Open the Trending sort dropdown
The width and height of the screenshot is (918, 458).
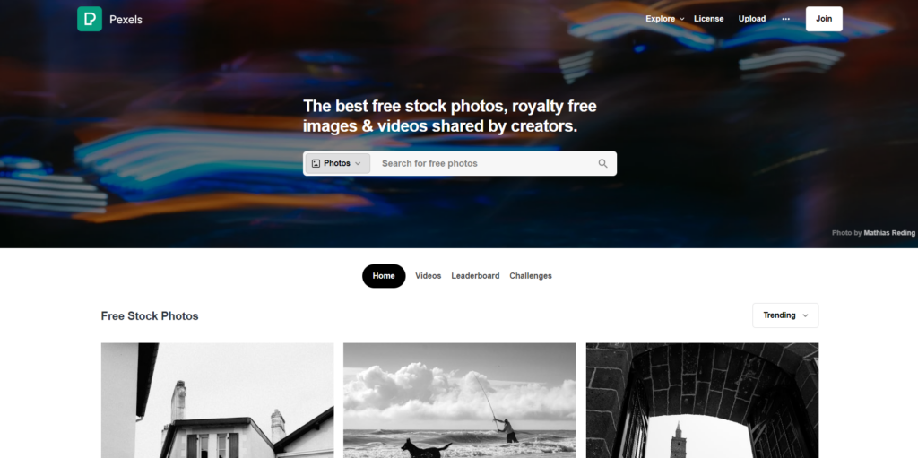[x=785, y=315]
